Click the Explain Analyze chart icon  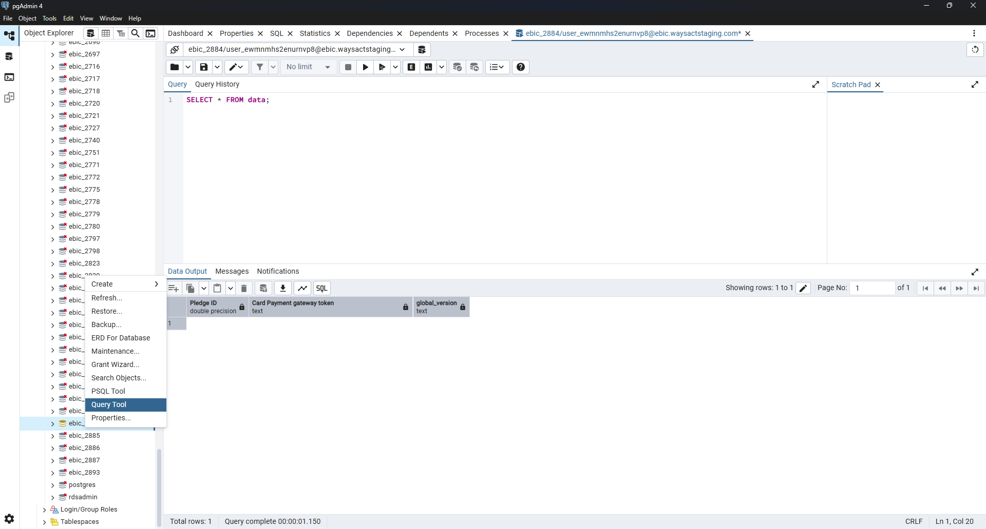coord(428,67)
